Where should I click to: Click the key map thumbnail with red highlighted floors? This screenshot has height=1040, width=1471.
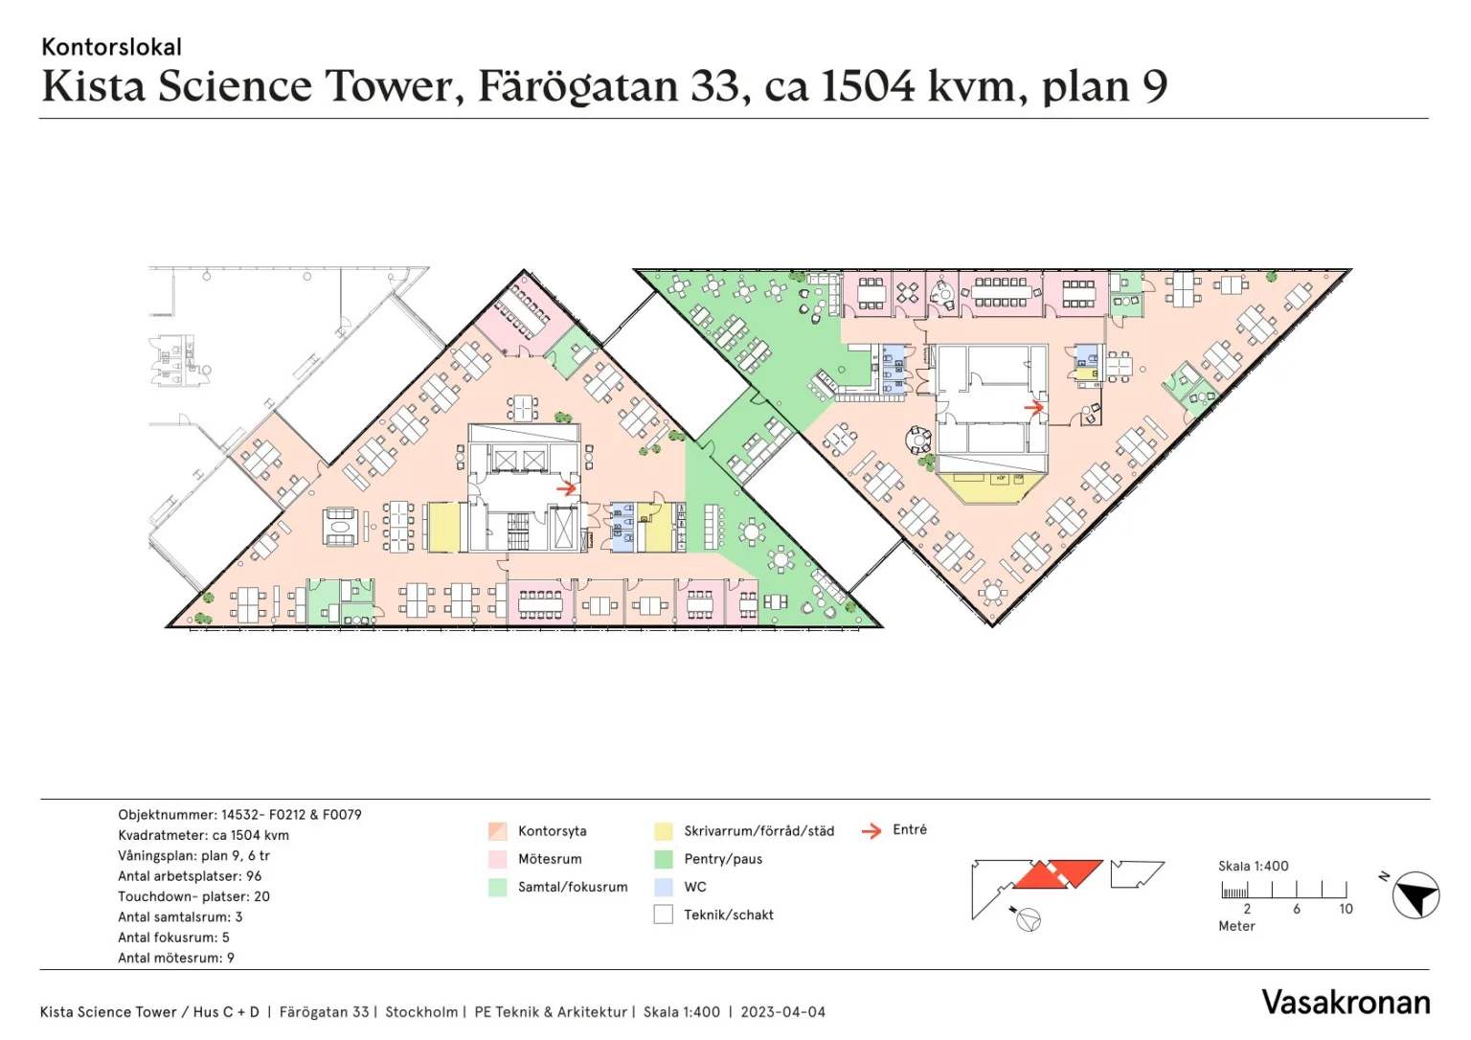[1067, 889]
